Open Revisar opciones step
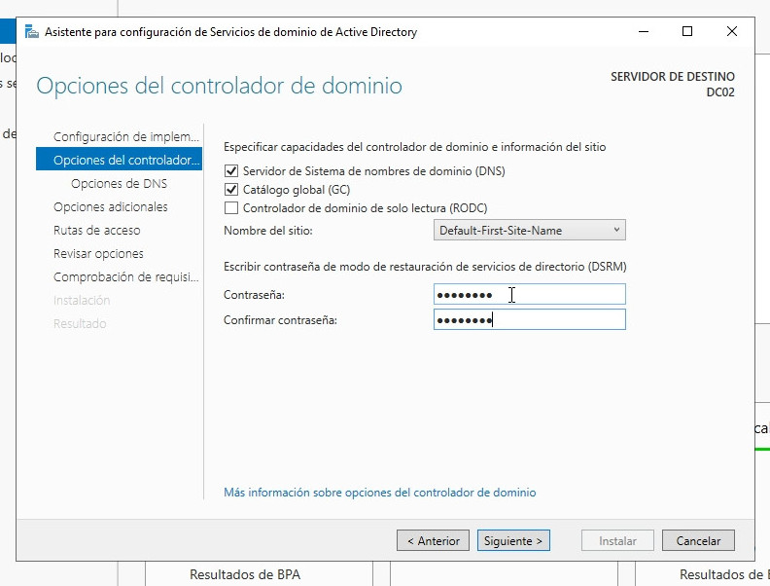This screenshot has width=770, height=586. pyautogui.click(x=98, y=254)
